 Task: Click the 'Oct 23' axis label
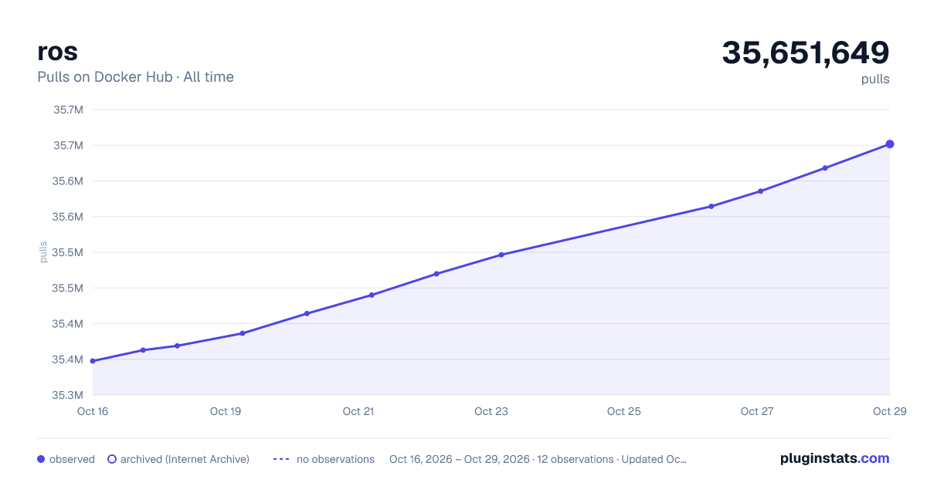(491, 411)
